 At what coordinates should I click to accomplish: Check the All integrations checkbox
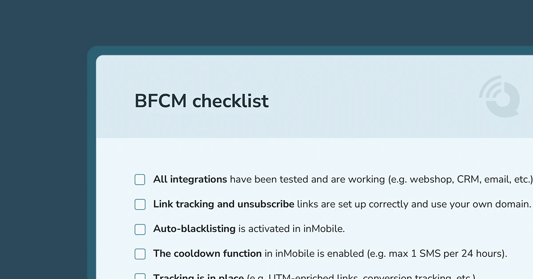[x=140, y=179]
